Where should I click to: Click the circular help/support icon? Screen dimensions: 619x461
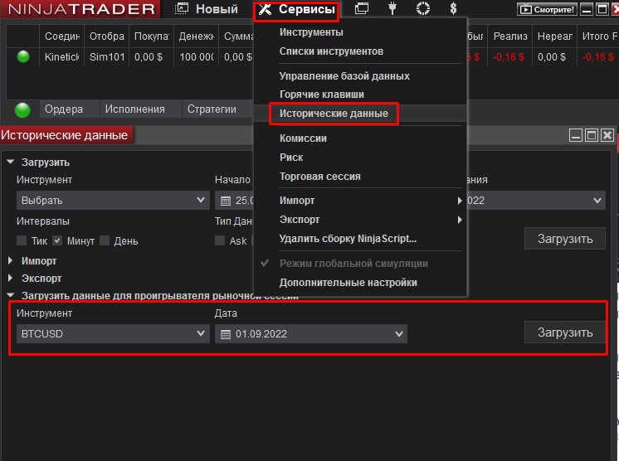(423, 8)
